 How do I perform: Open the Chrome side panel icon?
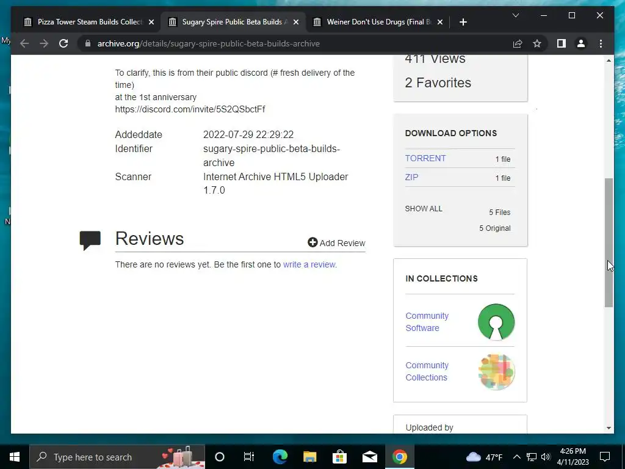562,43
